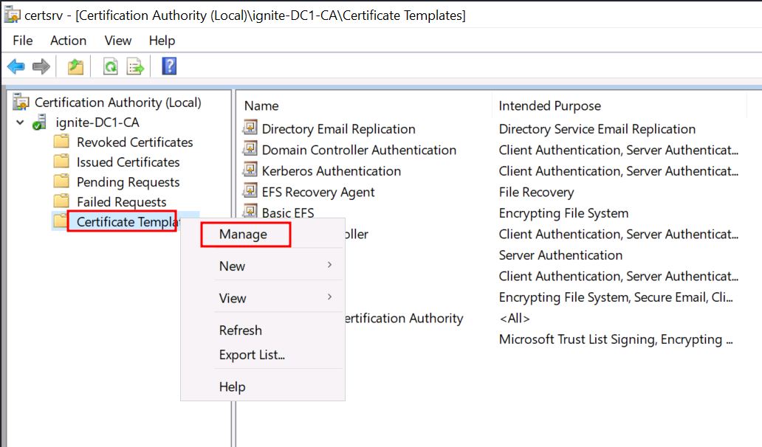Open the Action menu

[x=68, y=41]
